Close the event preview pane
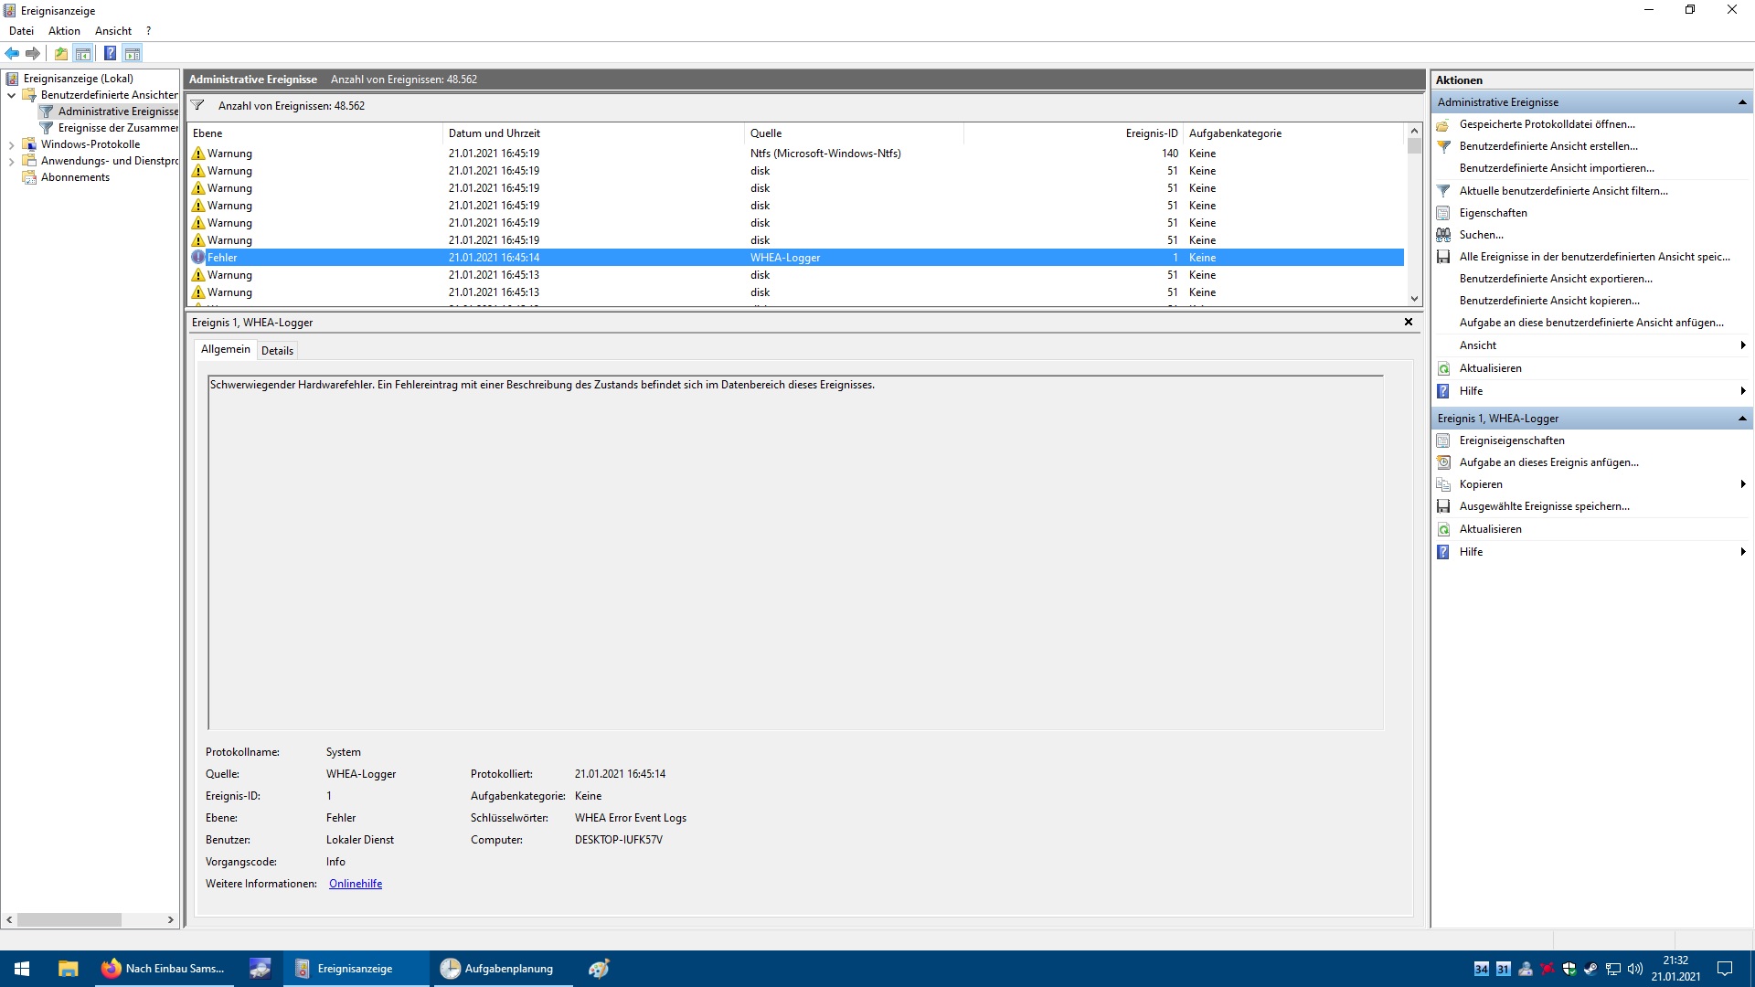Image resolution: width=1755 pixels, height=987 pixels. click(1408, 322)
